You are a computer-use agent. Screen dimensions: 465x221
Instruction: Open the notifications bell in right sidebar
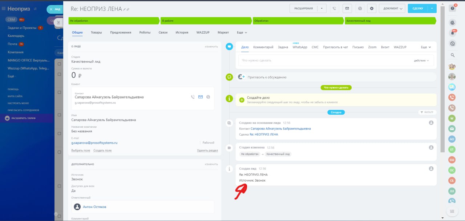(x=452, y=33)
